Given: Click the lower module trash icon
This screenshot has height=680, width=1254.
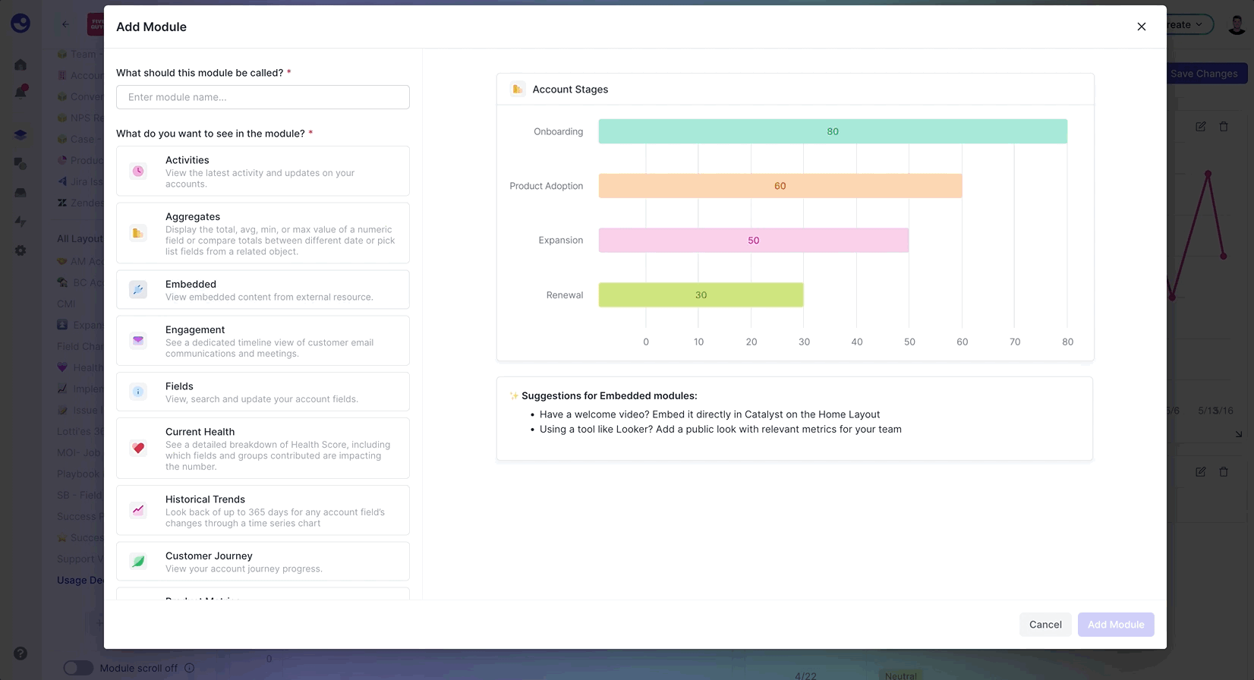Looking at the screenshot, I should pyautogui.click(x=1224, y=472).
